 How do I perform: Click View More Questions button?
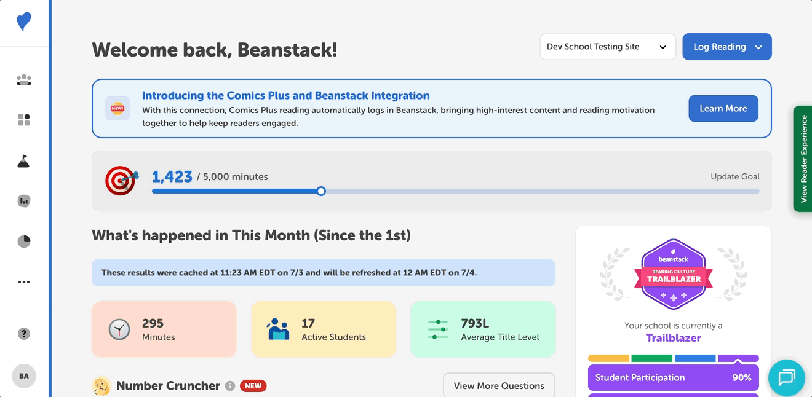pyautogui.click(x=499, y=385)
